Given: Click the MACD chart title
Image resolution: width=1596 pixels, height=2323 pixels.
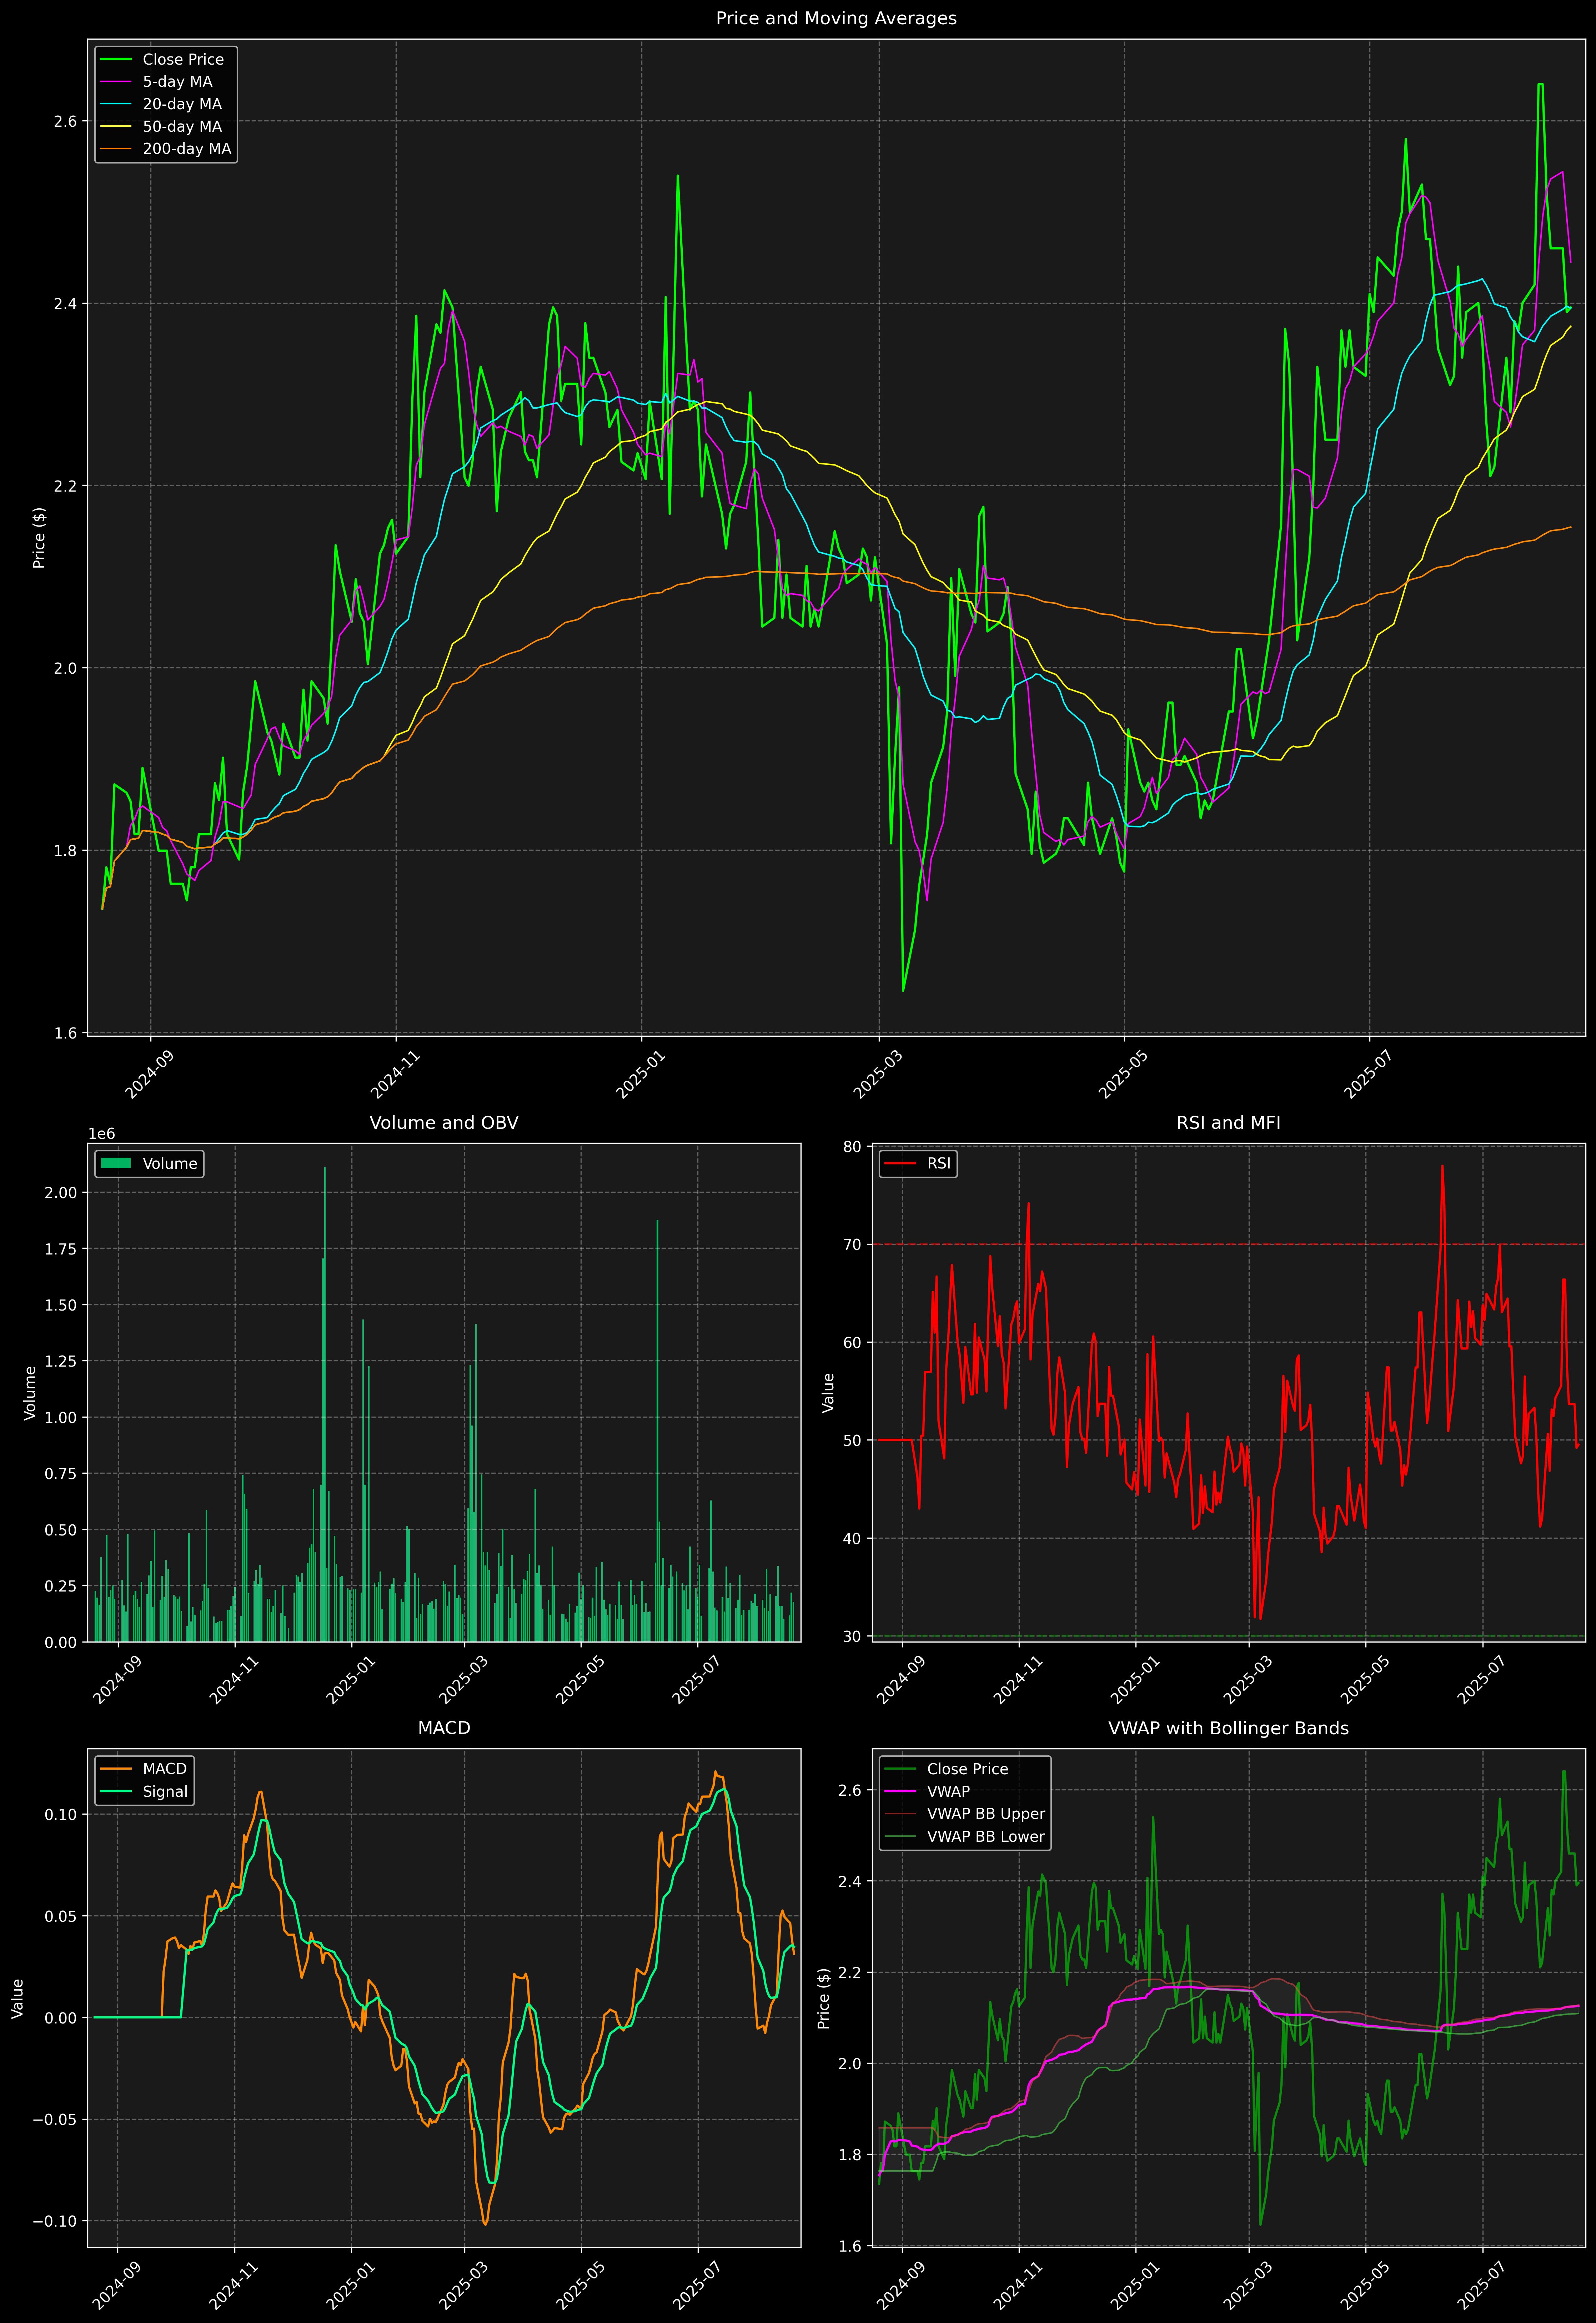Looking at the screenshot, I should click(444, 1728).
